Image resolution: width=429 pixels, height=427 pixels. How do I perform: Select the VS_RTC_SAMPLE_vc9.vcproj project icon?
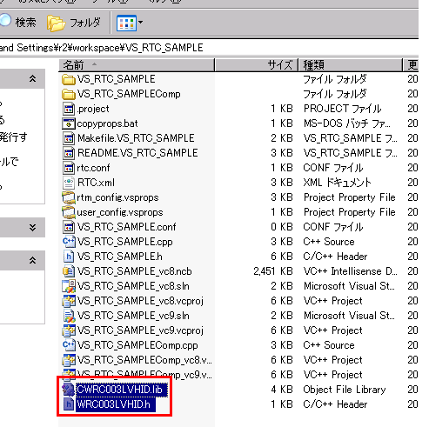coord(69,330)
